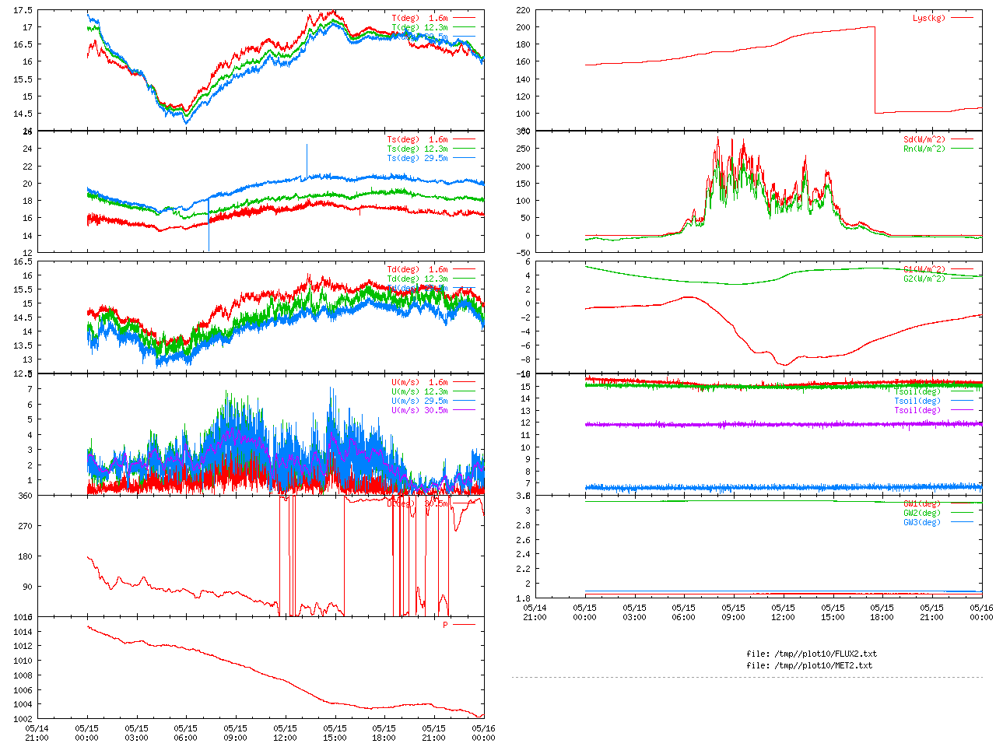Click the blue-line 'Tsoil(deg)' legend entry

pos(917,402)
